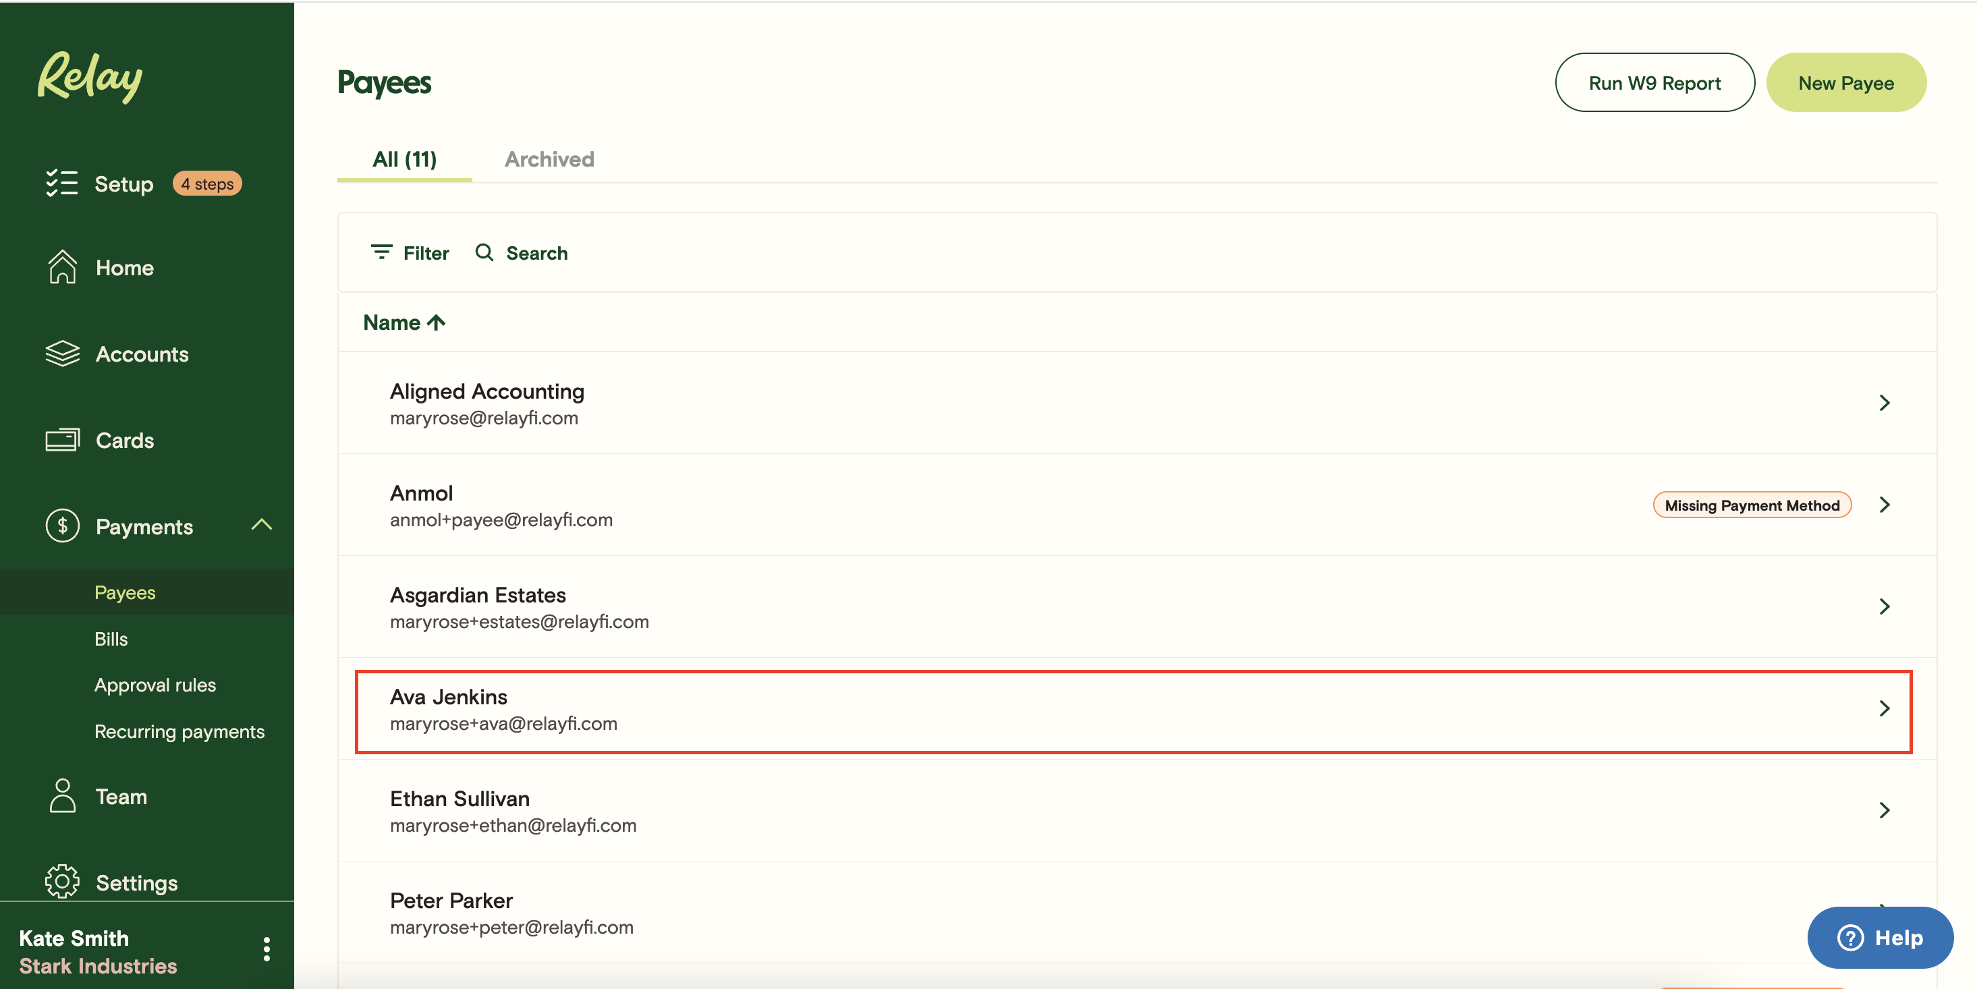Open the Team section icon
Image resolution: width=1977 pixels, height=989 pixels.
pos(62,795)
